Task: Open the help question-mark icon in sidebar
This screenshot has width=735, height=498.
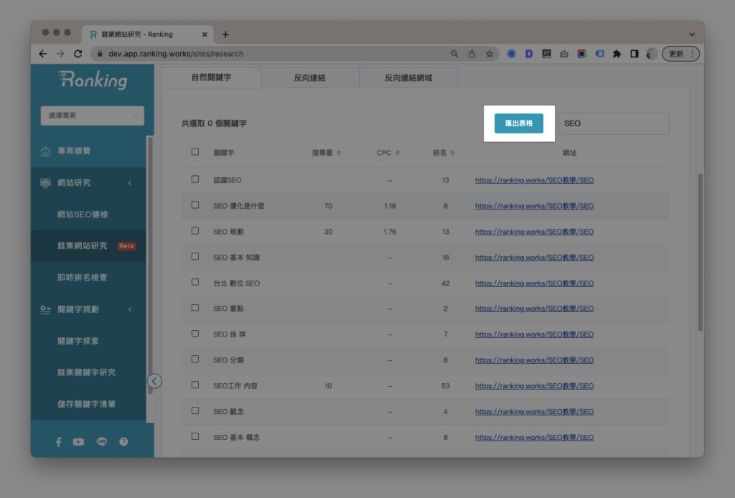Action: pos(123,442)
